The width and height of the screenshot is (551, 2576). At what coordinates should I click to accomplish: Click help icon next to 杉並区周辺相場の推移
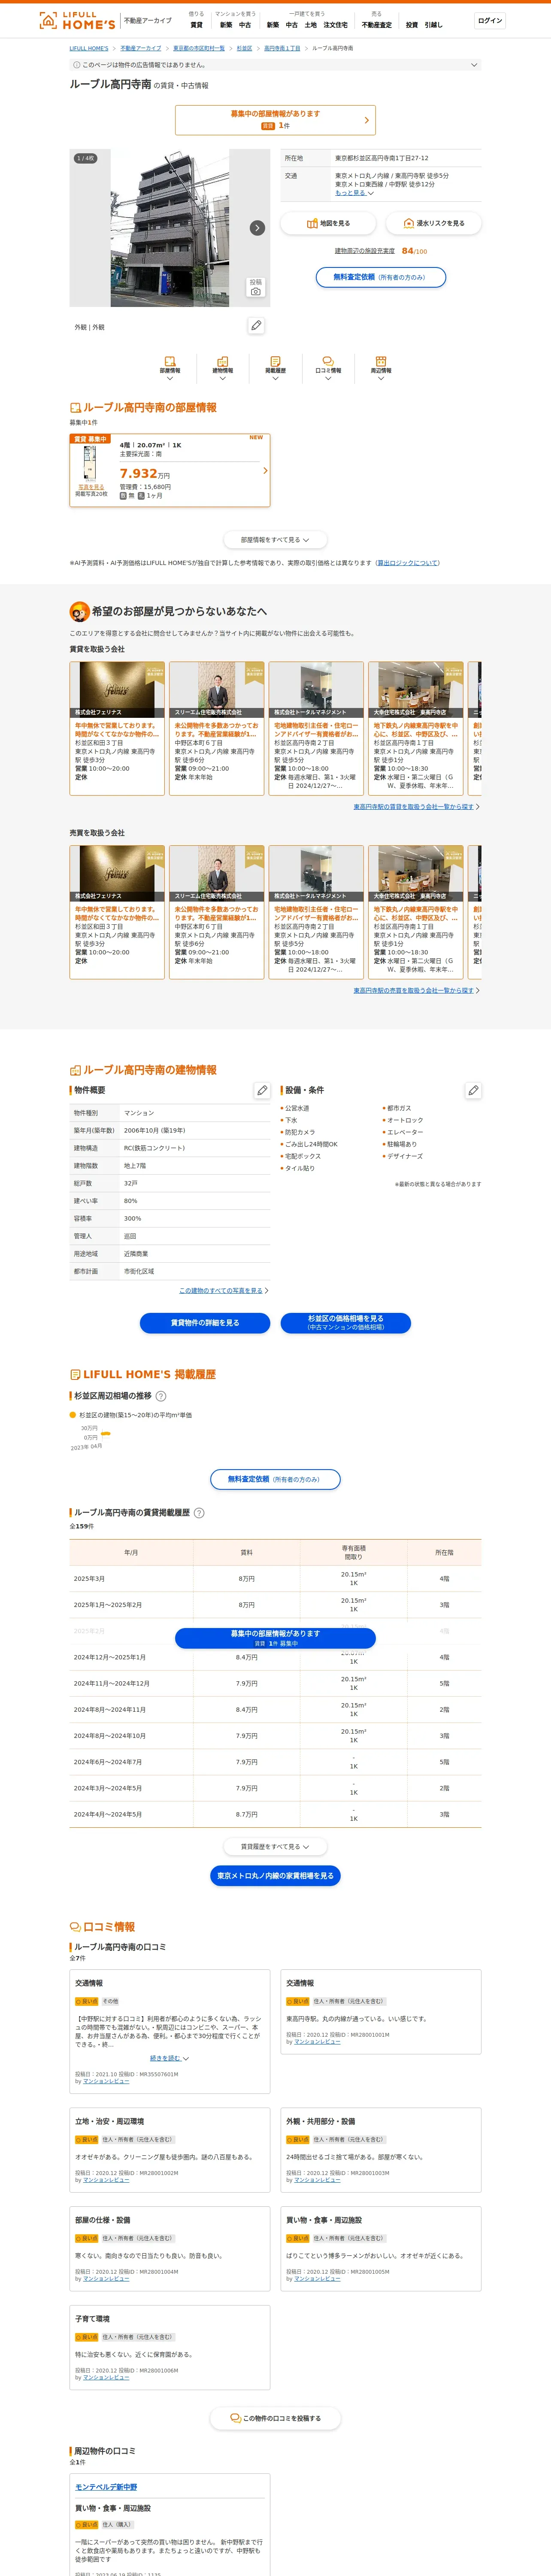[x=161, y=1396]
